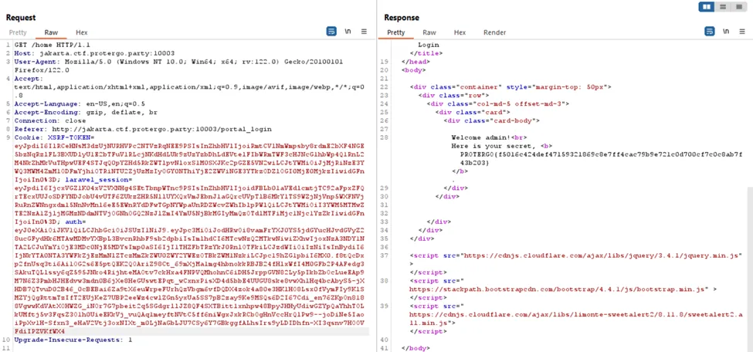Open the Hex tab in Request panel
This screenshot has height=352, width=753.
(x=81, y=32)
